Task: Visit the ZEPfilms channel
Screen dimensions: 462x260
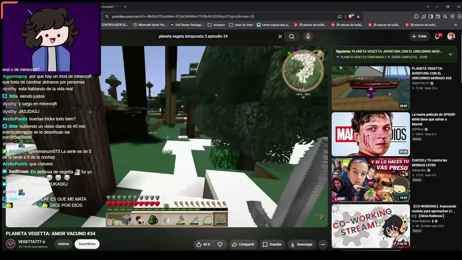Action: point(418,129)
